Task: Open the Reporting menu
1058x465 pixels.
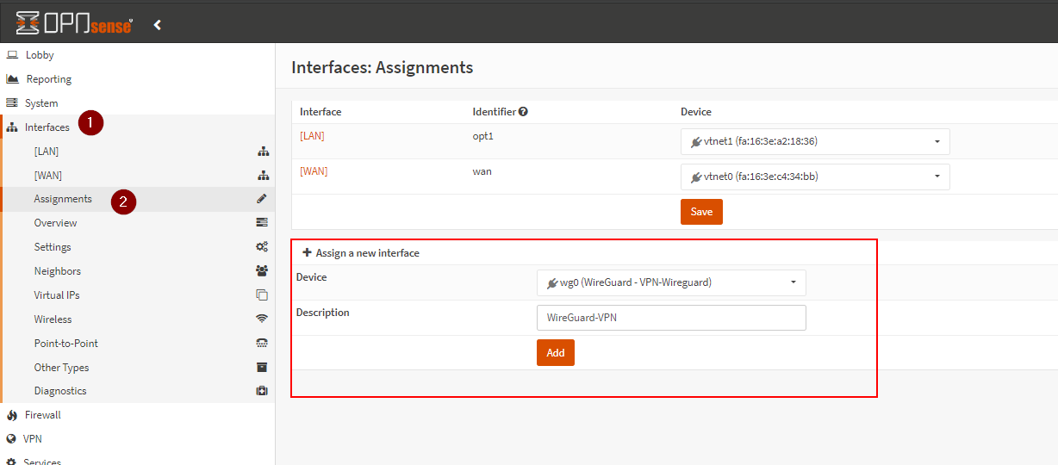Action: pos(48,79)
